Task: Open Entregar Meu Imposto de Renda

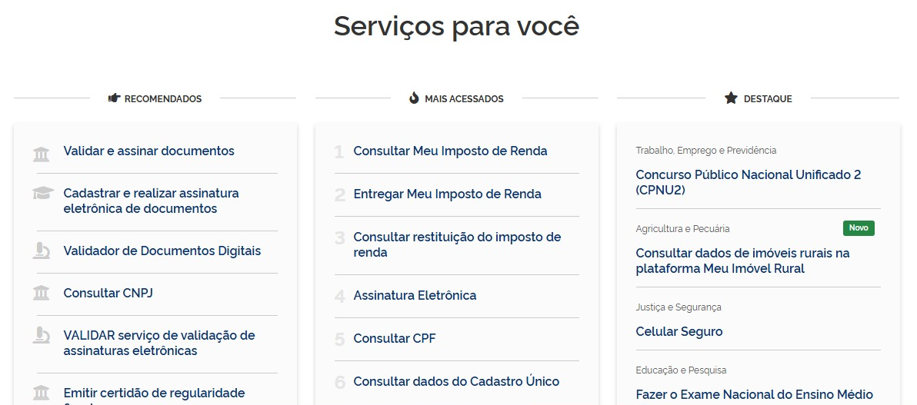Action: (x=447, y=194)
